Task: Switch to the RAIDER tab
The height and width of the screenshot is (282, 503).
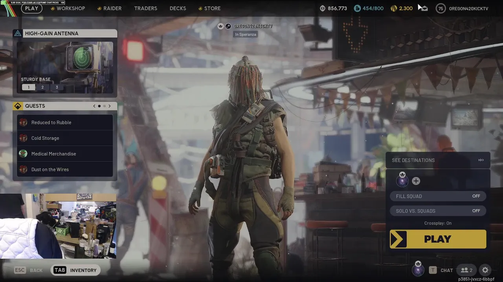Action: (x=109, y=8)
